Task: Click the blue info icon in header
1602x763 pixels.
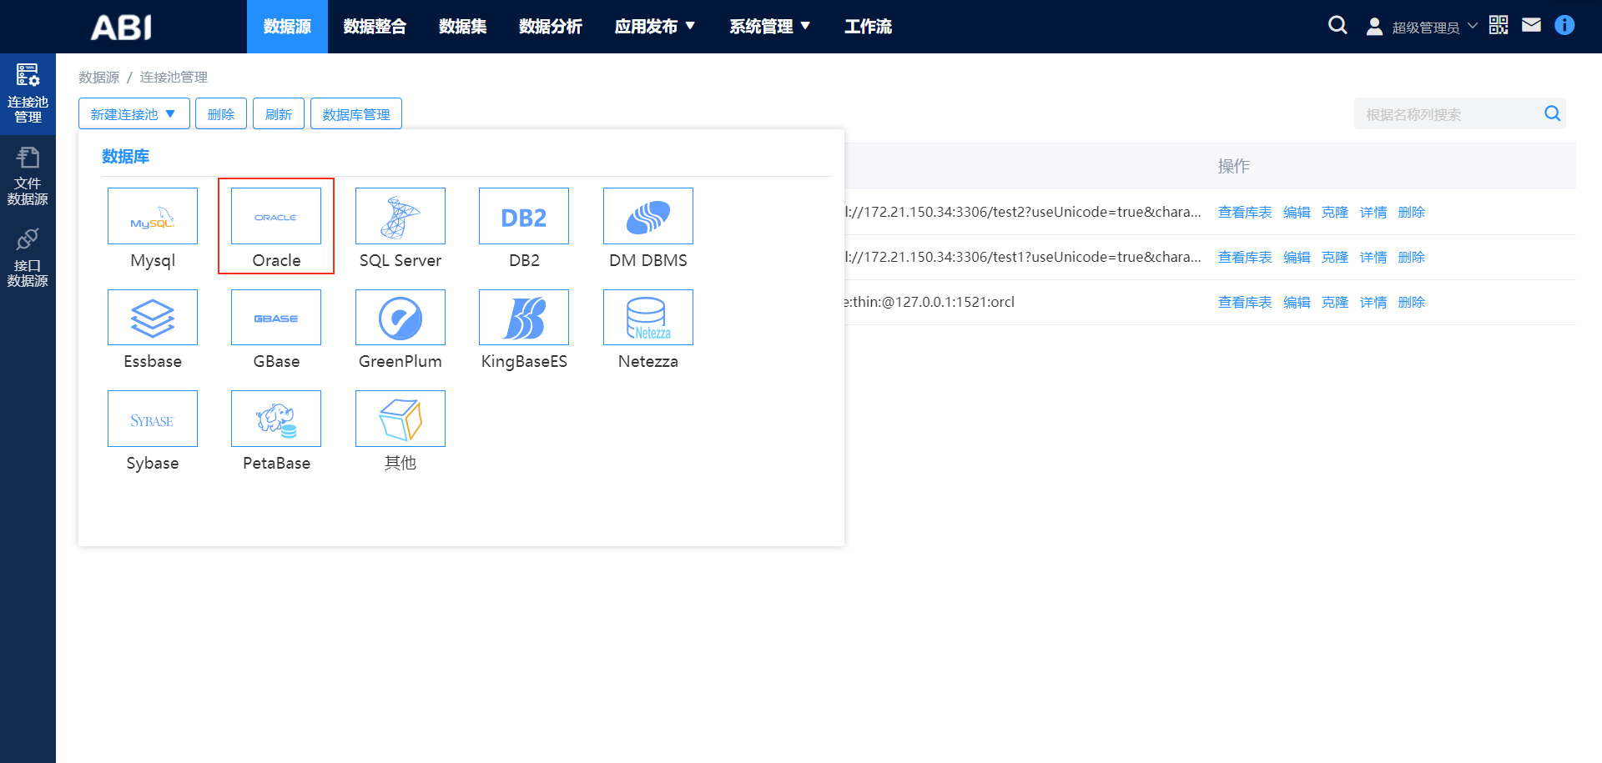Action: tap(1564, 25)
